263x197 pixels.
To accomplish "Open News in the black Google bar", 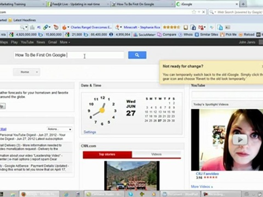I will tap(41, 42).
